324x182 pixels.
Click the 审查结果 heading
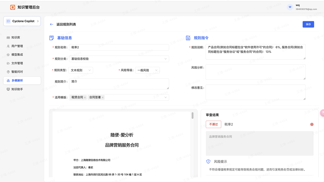pos(212,115)
